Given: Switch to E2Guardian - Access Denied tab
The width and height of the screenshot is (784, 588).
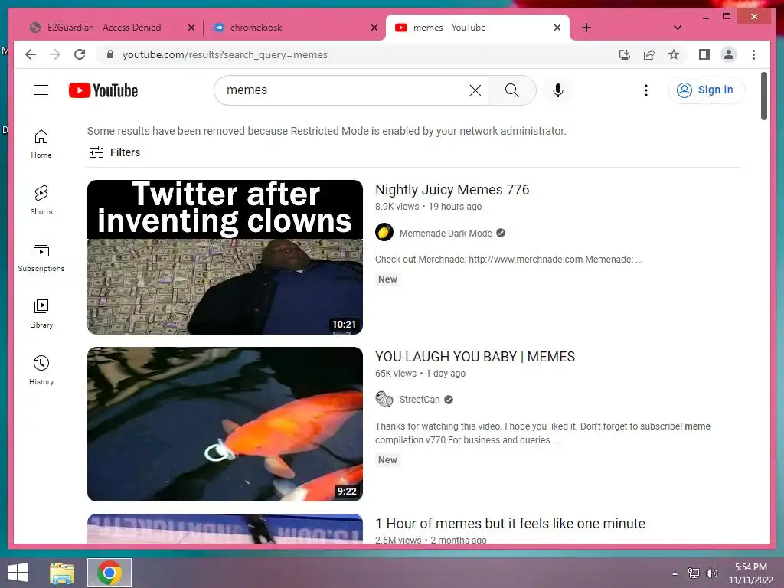Looking at the screenshot, I should pyautogui.click(x=104, y=28).
